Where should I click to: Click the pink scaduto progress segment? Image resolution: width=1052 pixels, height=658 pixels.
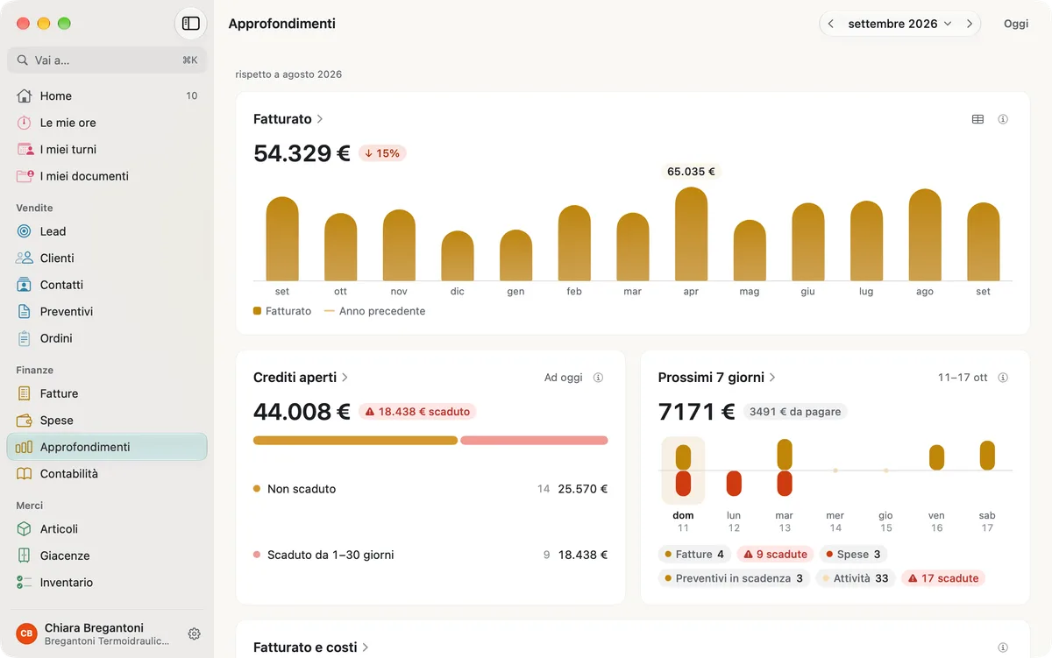tap(534, 441)
